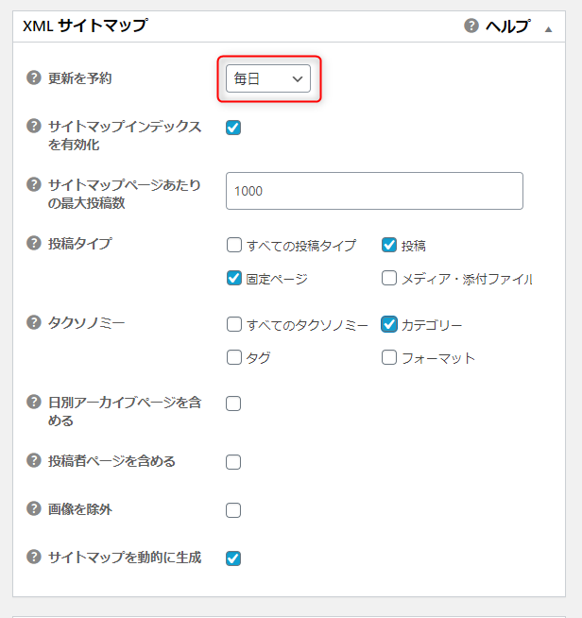Click help icon beside 投稿タイプ
The width and height of the screenshot is (582, 618).
(x=34, y=243)
